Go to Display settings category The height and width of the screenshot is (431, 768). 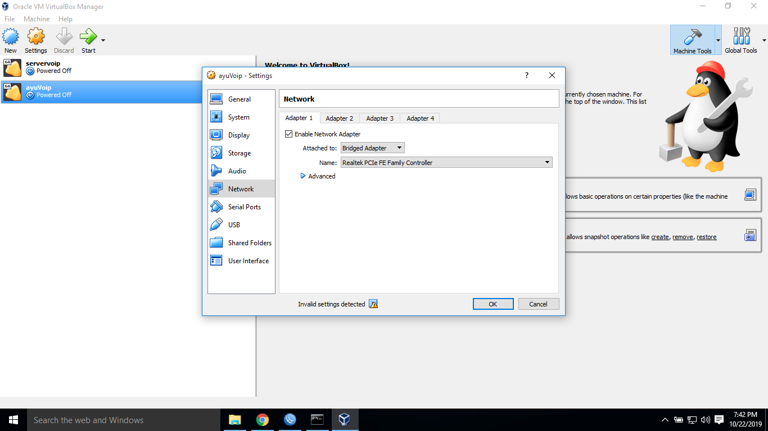pyautogui.click(x=241, y=135)
